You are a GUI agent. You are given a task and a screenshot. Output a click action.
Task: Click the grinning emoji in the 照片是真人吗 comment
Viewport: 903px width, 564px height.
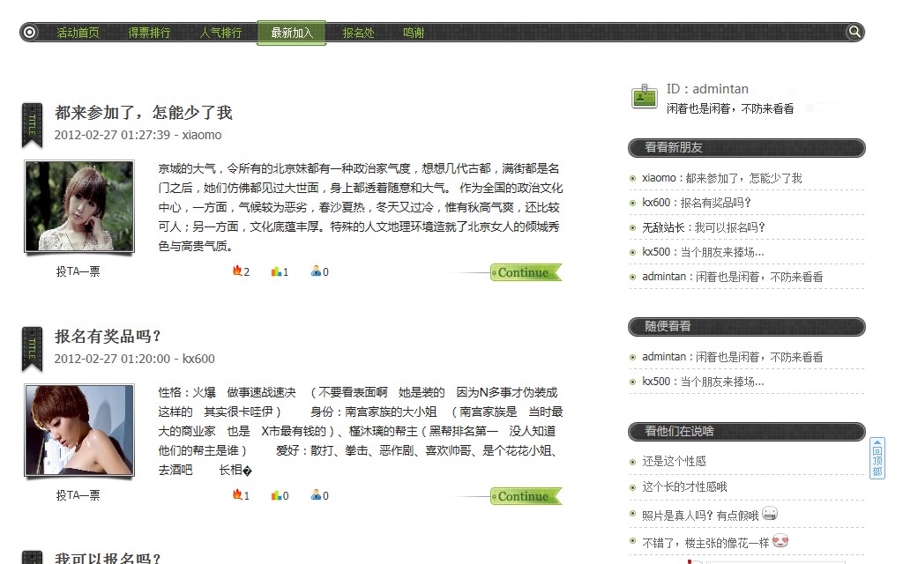tap(769, 513)
